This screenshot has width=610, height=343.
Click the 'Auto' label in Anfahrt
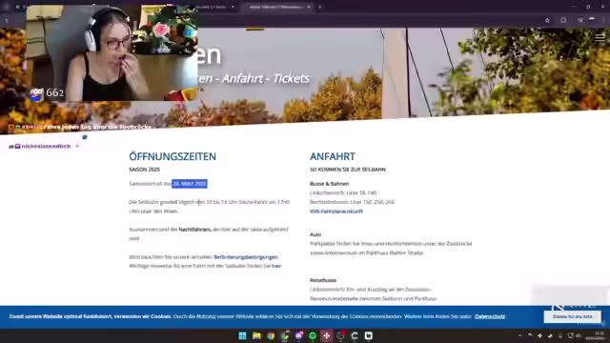tap(315, 234)
